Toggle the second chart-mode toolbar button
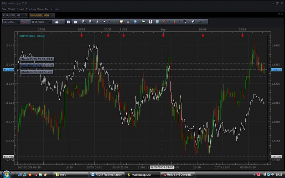Screen dimensions: 285x178 75,22
